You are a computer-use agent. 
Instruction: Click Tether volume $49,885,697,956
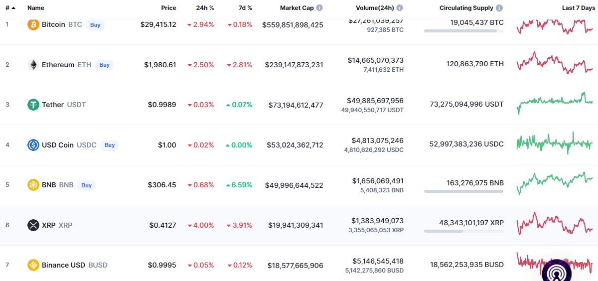376,101
